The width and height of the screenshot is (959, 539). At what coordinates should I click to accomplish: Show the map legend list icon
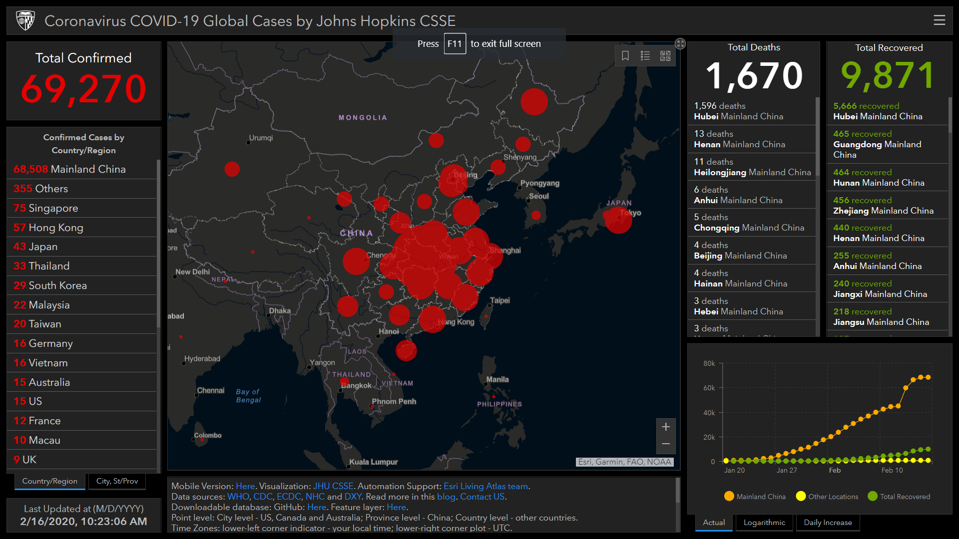click(645, 56)
